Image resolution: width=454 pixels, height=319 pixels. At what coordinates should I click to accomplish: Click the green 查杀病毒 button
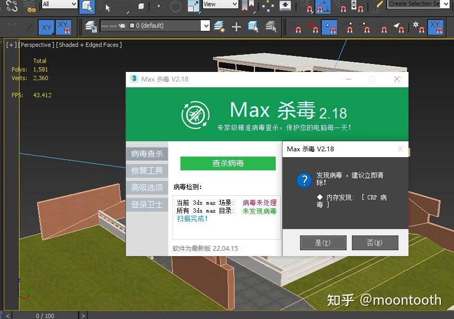click(228, 163)
